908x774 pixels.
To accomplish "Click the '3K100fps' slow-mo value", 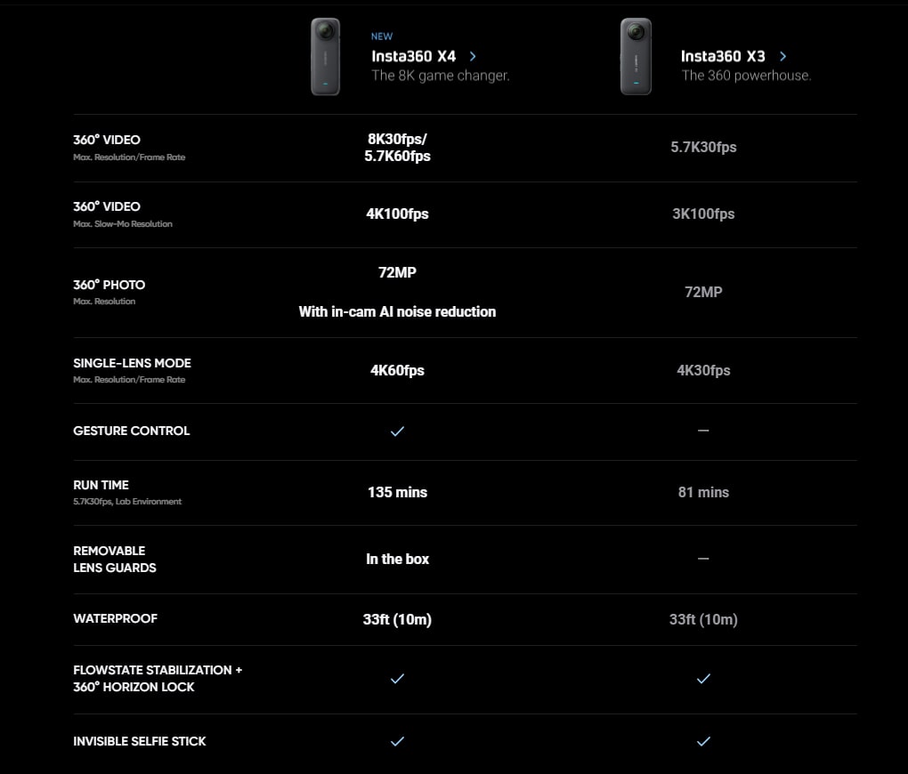I will coord(703,214).
